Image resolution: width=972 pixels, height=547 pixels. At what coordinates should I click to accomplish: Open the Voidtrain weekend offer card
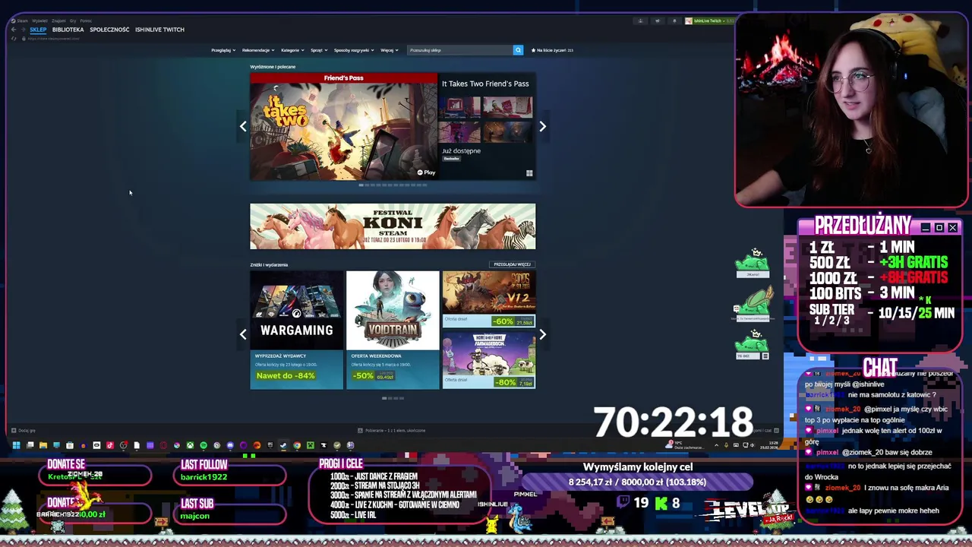pos(393,330)
